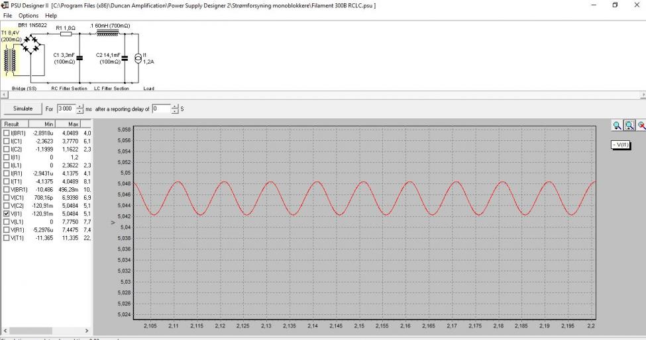Decrease the reporting delay with the down arrow
This screenshot has width=646, height=340.
[x=175, y=111]
